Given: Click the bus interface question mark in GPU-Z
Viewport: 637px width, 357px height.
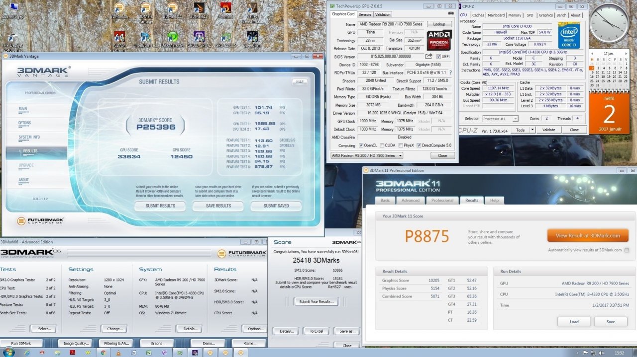Looking at the screenshot, I should (x=450, y=72).
